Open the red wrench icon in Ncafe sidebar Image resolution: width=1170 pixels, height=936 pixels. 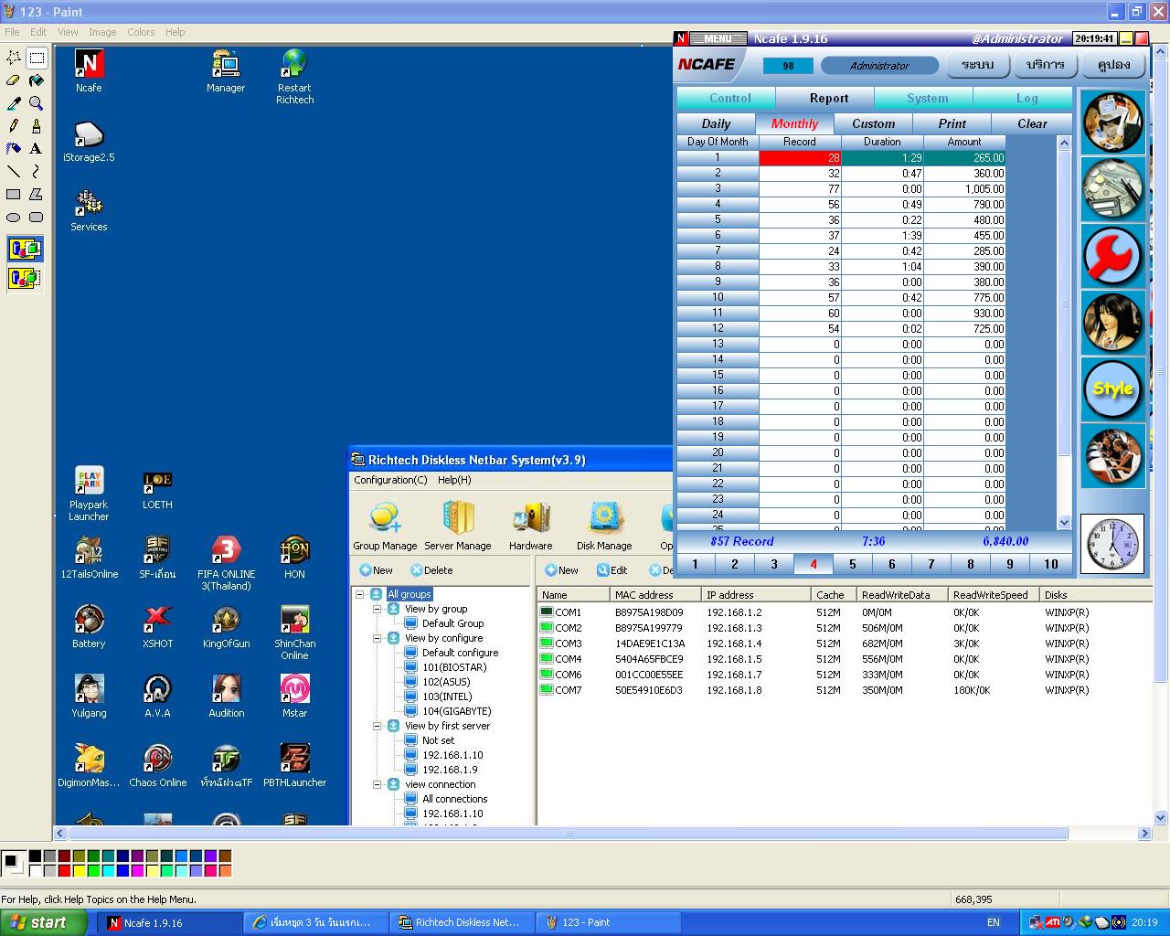click(x=1113, y=256)
